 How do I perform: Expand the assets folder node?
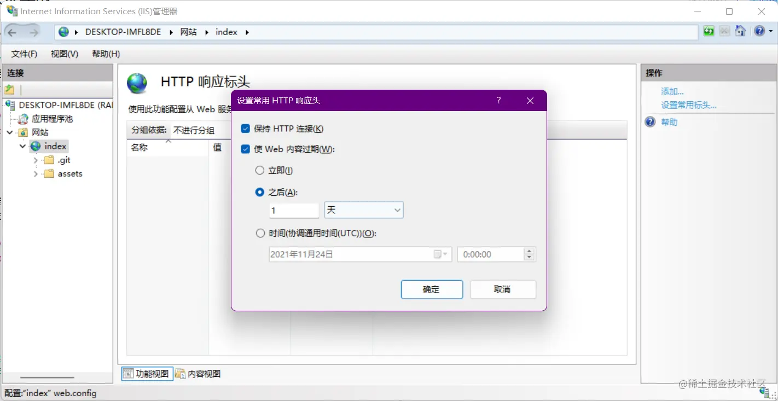coord(36,174)
